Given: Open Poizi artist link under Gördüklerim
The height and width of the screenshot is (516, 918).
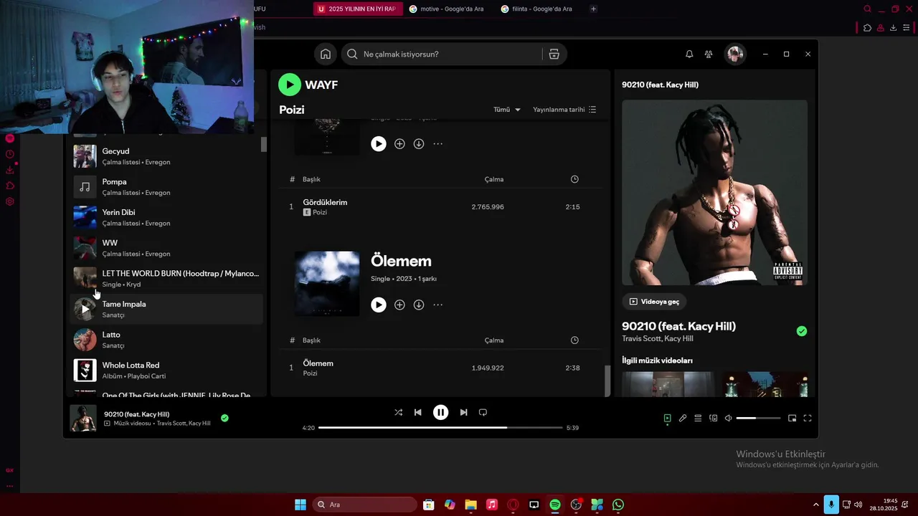Looking at the screenshot, I should pos(320,212).
